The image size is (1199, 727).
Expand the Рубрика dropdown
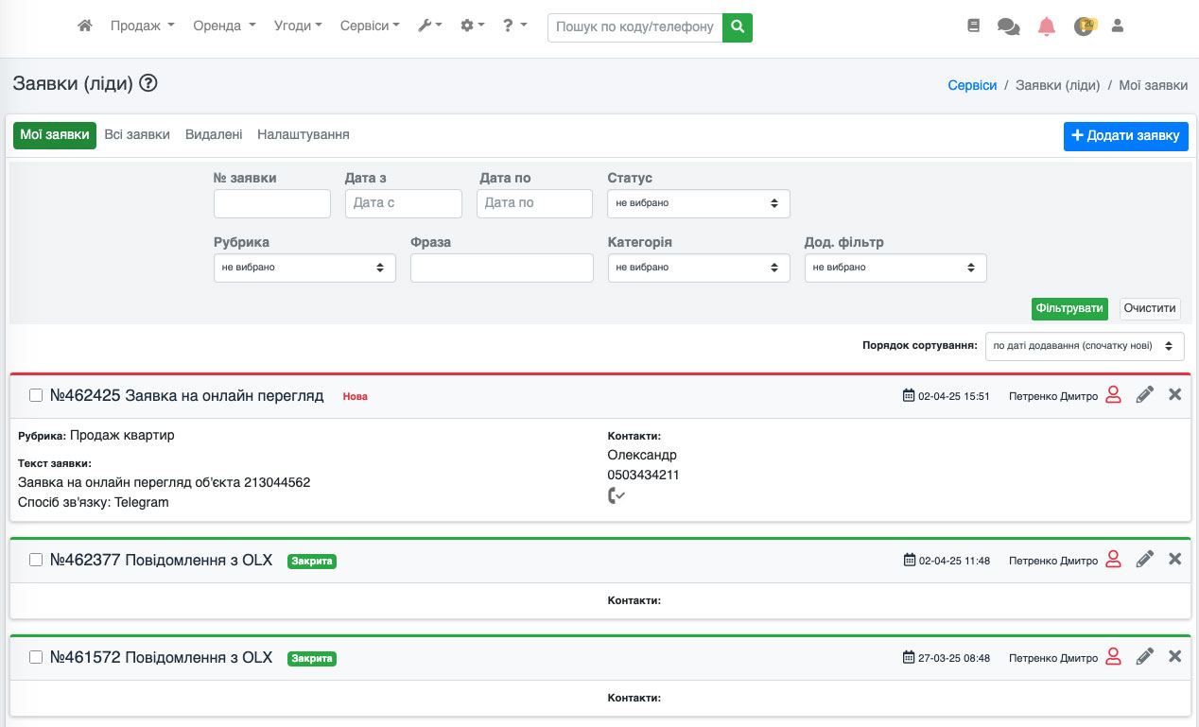coord(304,268)
